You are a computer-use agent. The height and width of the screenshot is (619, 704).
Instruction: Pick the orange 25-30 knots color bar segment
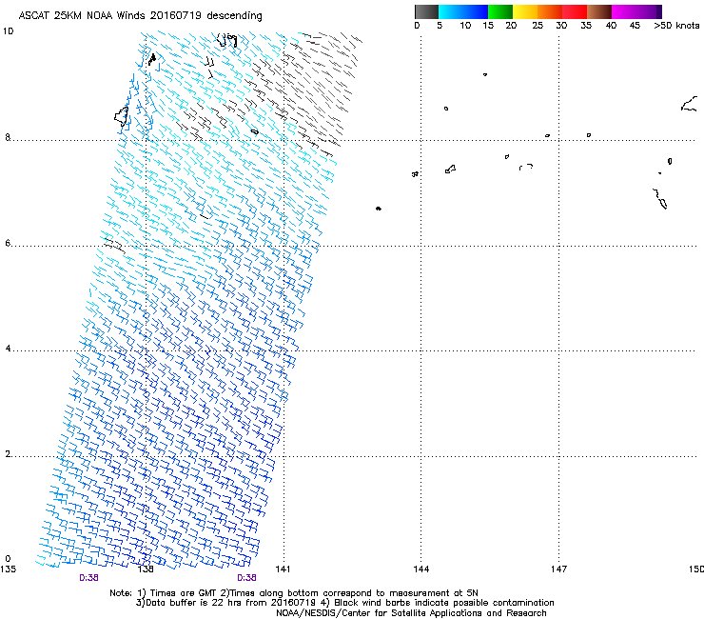pyautogui.click(x=550, y=11)
